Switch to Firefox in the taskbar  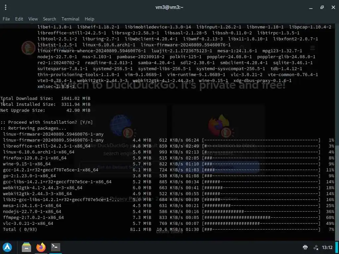tap(41, 247)
